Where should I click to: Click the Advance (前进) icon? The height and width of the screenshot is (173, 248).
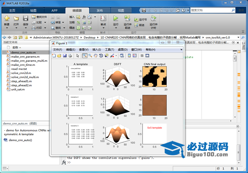(136, 25)
